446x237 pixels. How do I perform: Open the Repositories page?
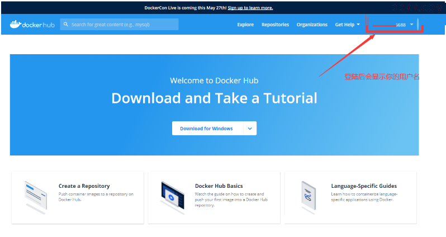[x=275, y=25]
